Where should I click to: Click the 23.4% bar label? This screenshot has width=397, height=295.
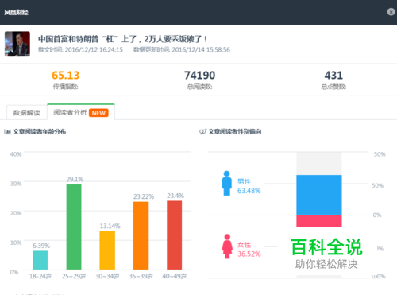point(175,196)
